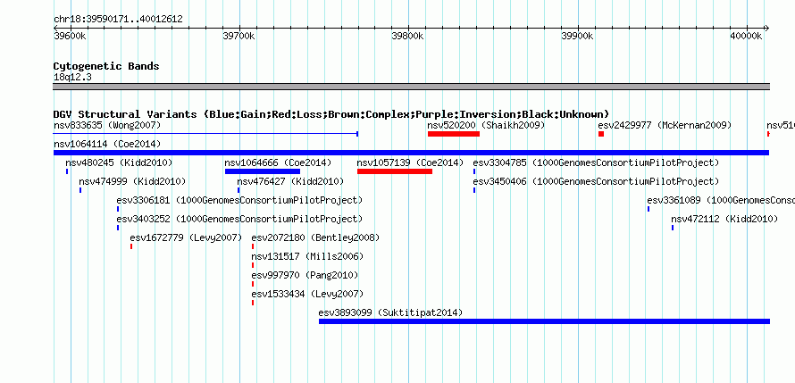Click the nsv833635 (Wong2007) variant label
795x383 pixels.
click(x=107, y=125)
